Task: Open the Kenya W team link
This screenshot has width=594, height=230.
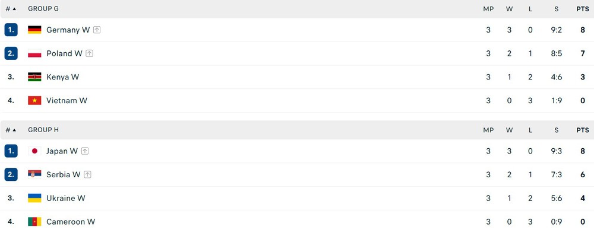Action: point(62,77)
